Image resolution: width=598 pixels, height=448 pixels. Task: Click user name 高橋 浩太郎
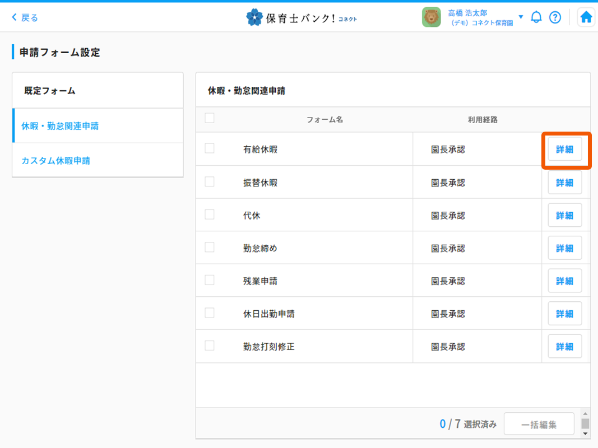[467, 13]
